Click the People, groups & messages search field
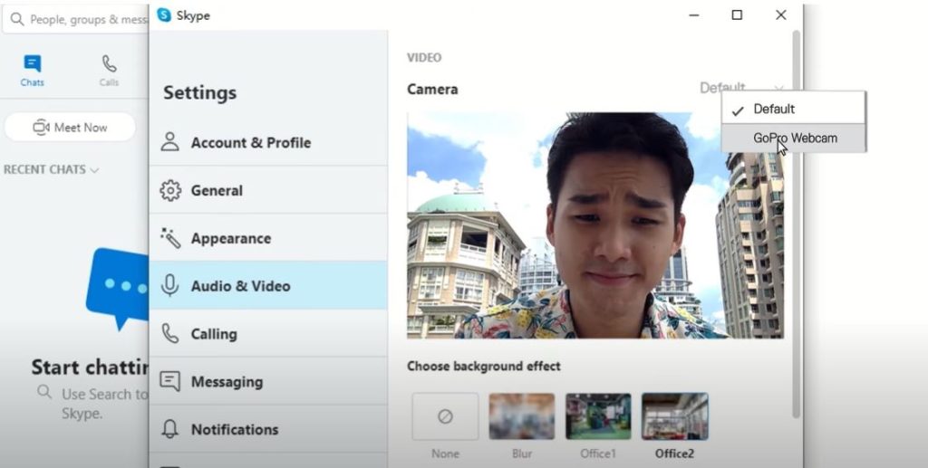This screenshot has height=468, width=928. (x=76, y=20)
